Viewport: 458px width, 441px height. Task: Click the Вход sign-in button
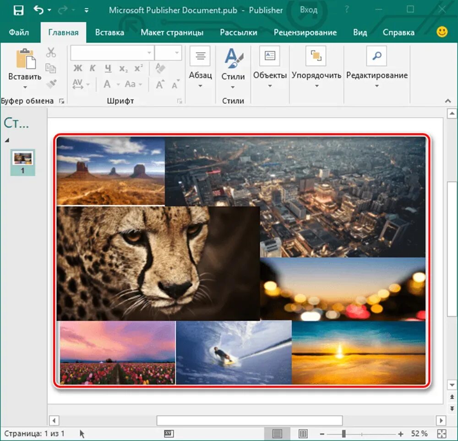(309, 10)
